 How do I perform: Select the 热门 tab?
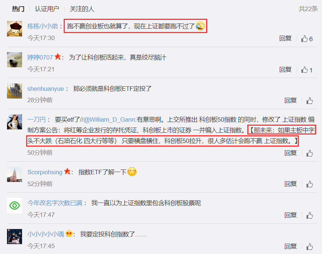pos(18,9)
